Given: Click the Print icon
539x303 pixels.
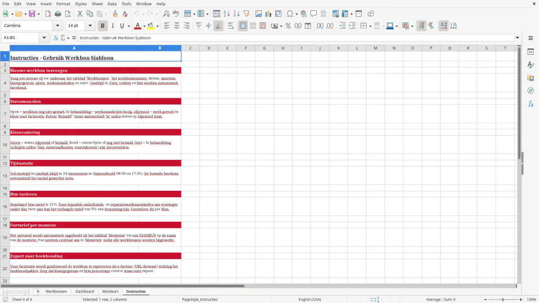Looking at the screenshot, I should tap(58, 14).
